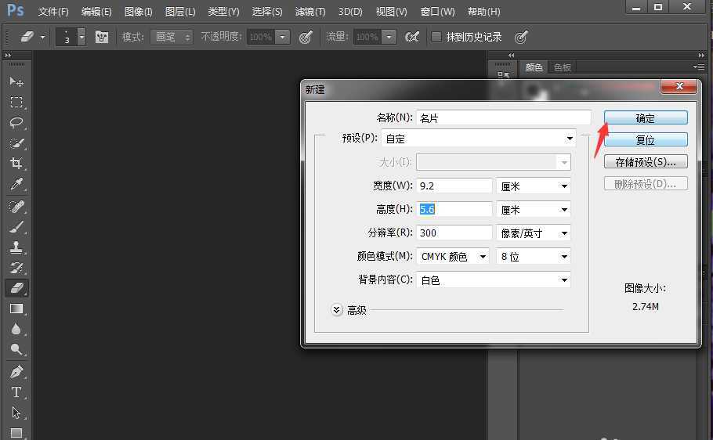
Task: Open the 滤镜(T) menu
Action: point(309,12)
